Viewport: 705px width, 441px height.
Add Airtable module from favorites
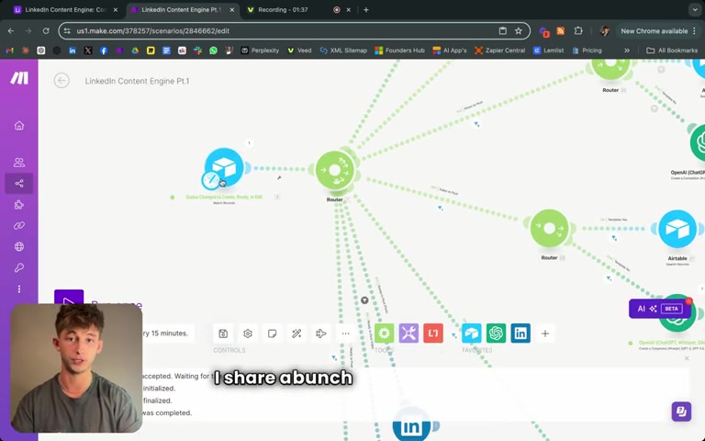471,334
